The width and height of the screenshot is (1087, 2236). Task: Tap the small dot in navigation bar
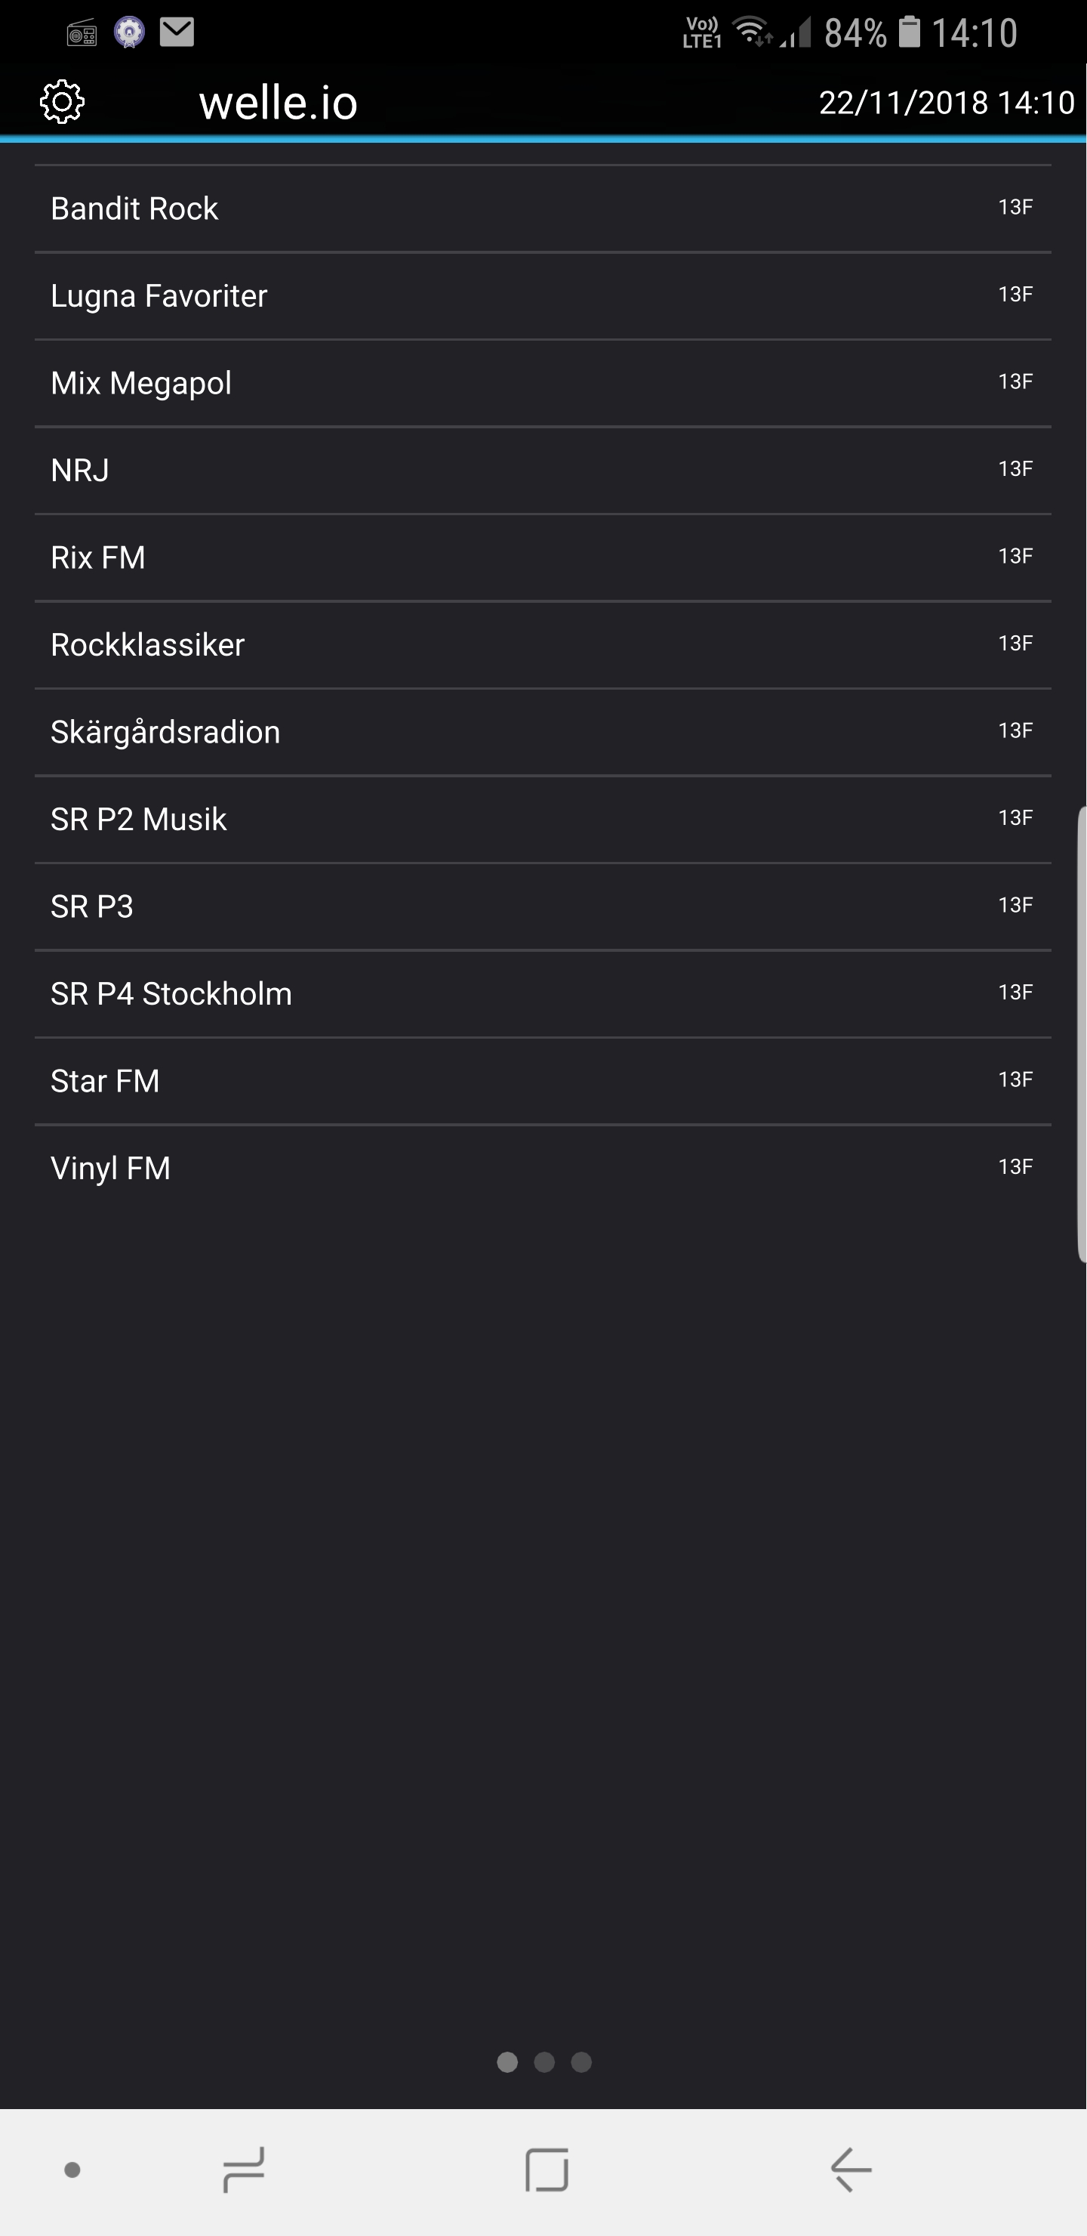pyautogui.click(x=73, y=2170)
